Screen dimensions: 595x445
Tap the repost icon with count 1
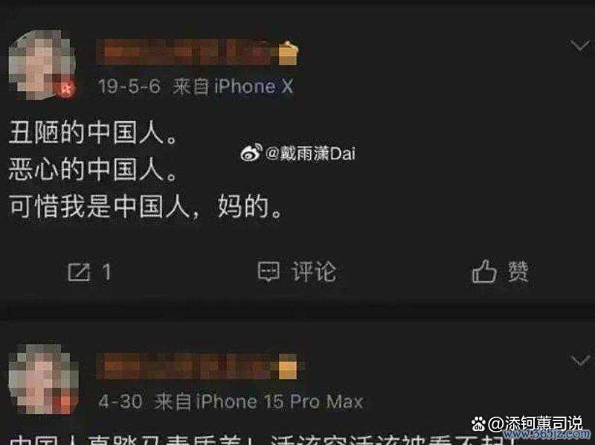tap(79, 272)
